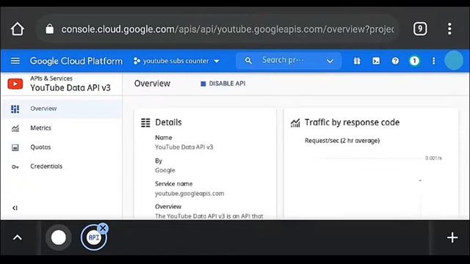Click the Quotas icon
The height and width of the screenshot is (264, 470).
click(15, 147)
